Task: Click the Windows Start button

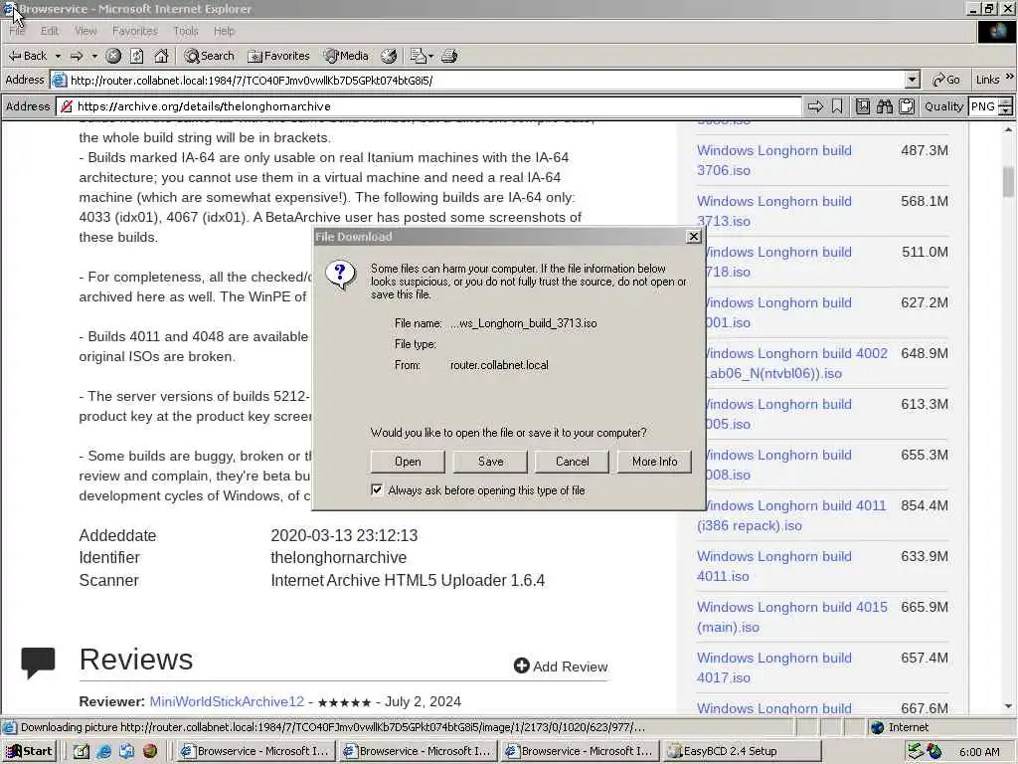Action: (x=29, y=751)
